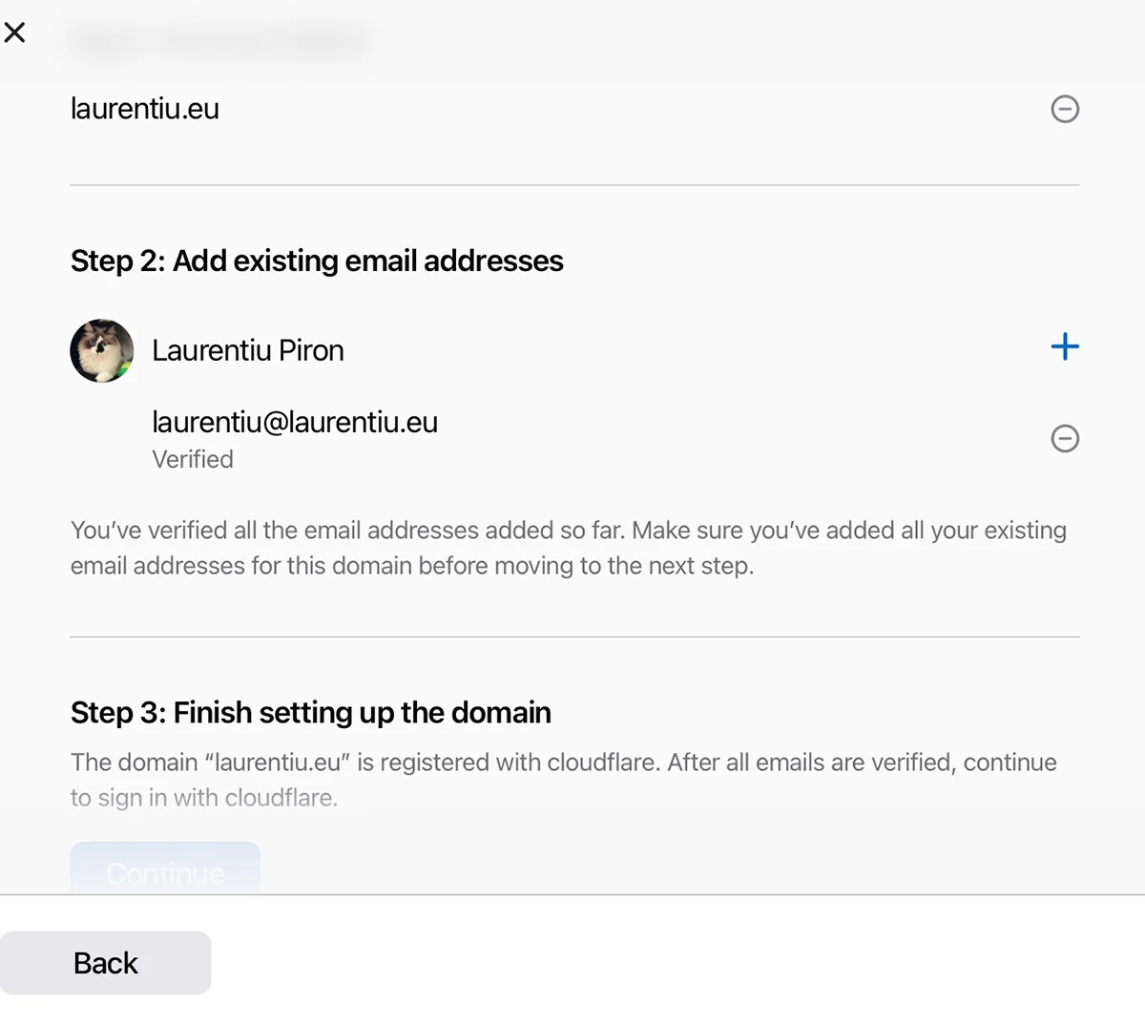Add an email address for Laurentiu Piron
Image resolution: width=1145 pixels, height=1024 pixels.
point(1065,346)
